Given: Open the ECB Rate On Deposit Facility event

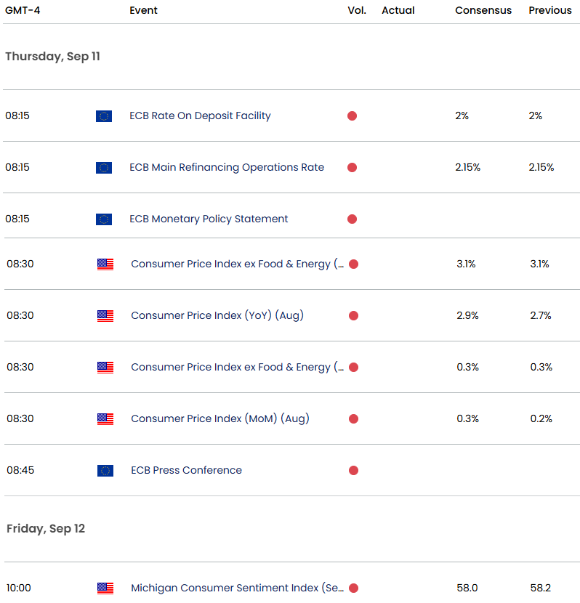Looking at the screenshot, I should click(x=200, y=116).
